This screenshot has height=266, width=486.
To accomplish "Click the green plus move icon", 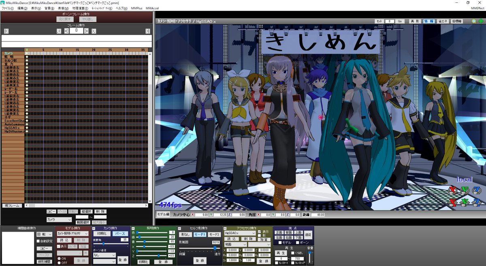I will pyautogui.click(x=481, y=21).
